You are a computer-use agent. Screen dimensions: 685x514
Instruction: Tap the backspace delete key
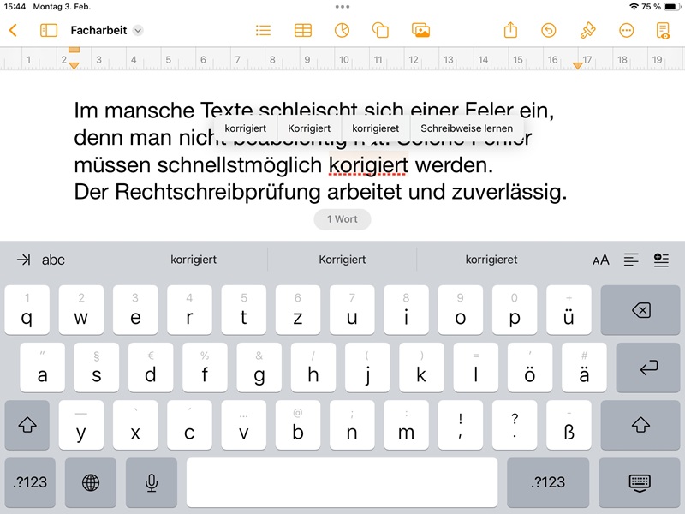(640, 310)
